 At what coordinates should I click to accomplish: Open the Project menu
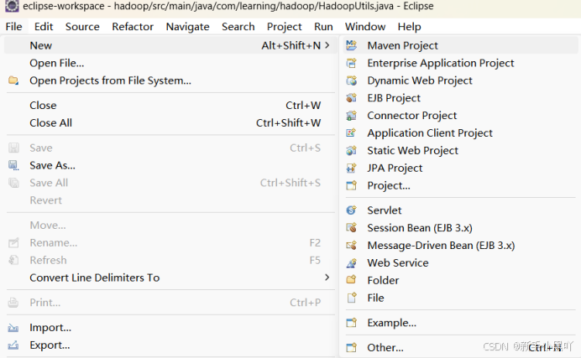pos(284,27)
